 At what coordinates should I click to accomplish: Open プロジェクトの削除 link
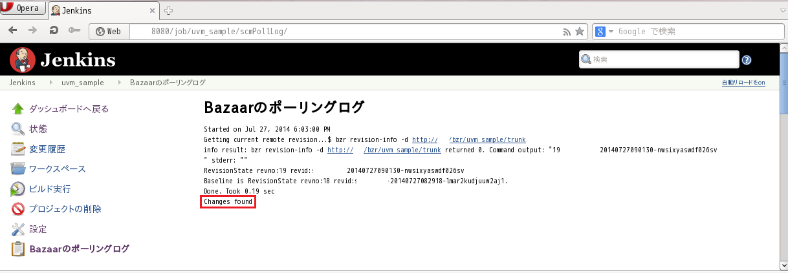(x=65, y=209)
